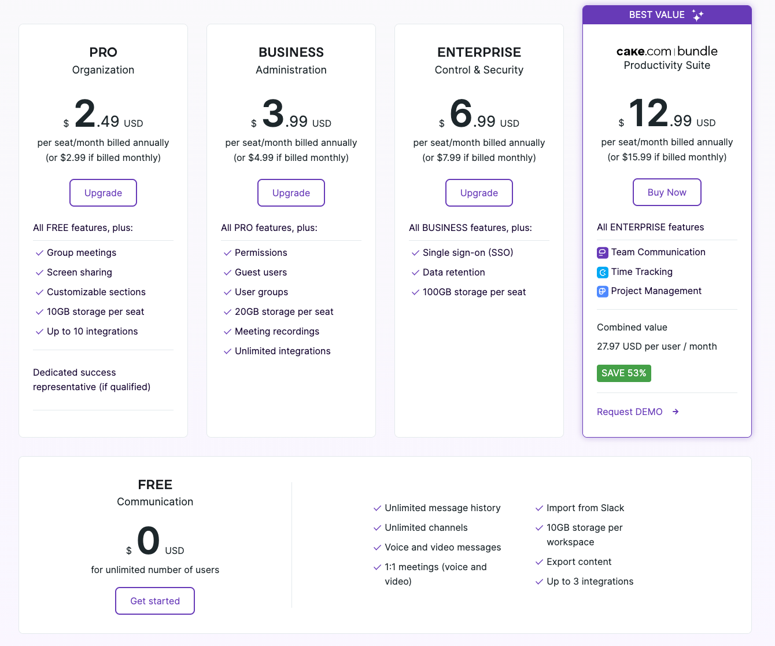Click 'Voice and video messages' text
The width and height of the screenshot is (775, 646).
point(443,548)
